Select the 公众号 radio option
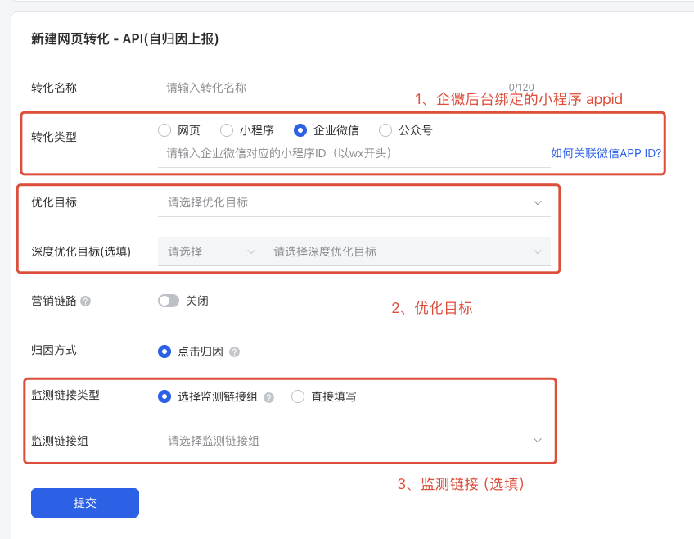694x539 pixels. (385, 130)
